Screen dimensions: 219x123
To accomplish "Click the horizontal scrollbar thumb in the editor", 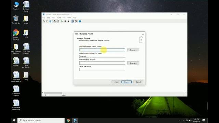I will pyautogui.click(x=53, y=93).
